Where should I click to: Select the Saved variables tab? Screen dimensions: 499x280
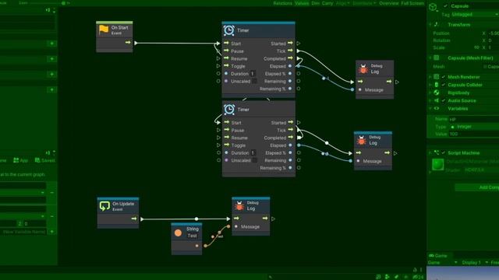tap(44, 160)
